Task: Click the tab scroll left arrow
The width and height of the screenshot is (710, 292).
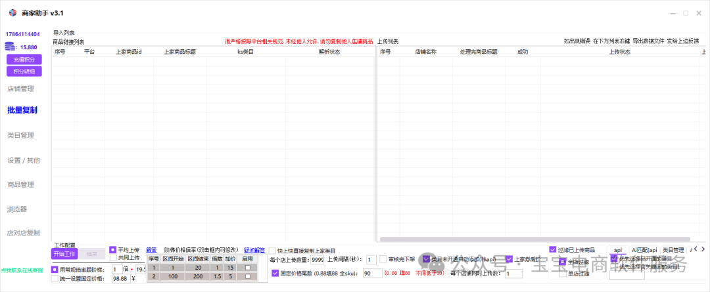Action: tap(696, 249)
